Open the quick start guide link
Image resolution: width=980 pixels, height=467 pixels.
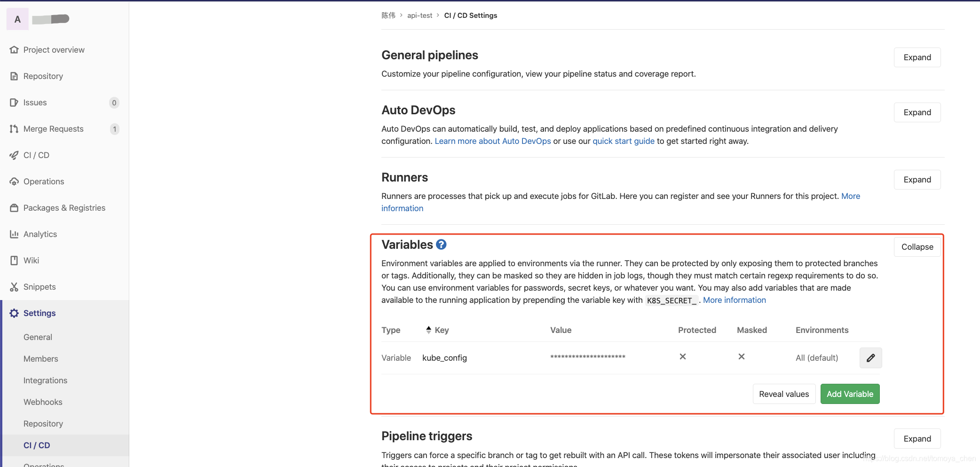point(624,141)
